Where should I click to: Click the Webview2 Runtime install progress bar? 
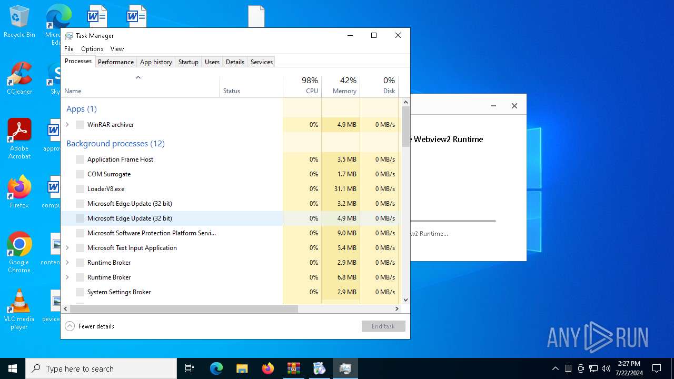click(x=453, y=221)
